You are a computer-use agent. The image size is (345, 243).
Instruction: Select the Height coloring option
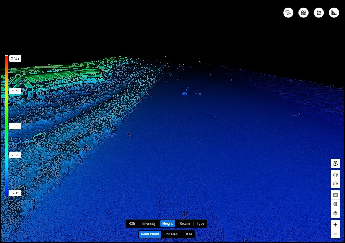(x=168, y=224)
